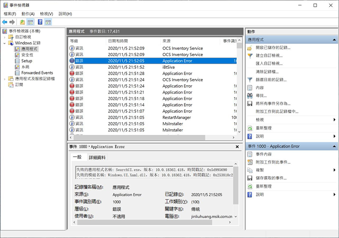Image resolution: width=339 pixels, height=238 pixels.
Task: Click the open folder icon for 開啟已儲存的記錄
Action: 250,48
